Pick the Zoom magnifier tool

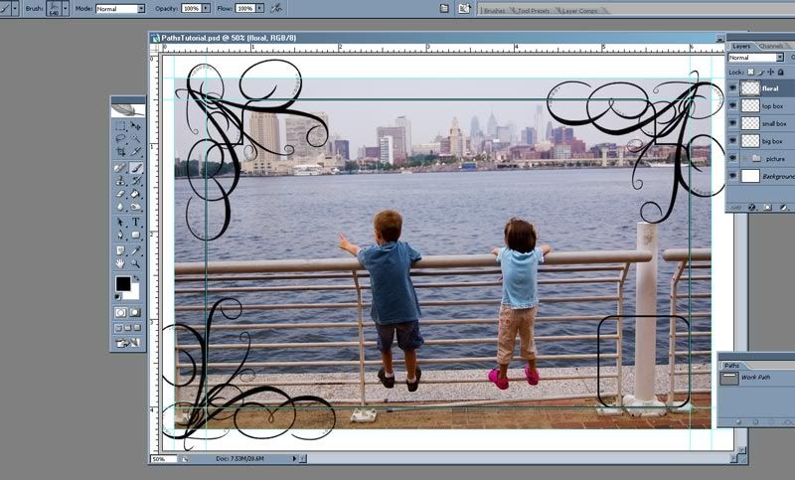pos(136,263)
